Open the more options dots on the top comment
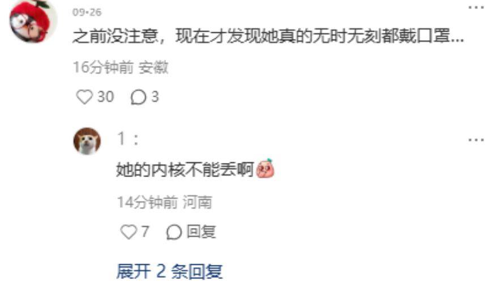 476,7
